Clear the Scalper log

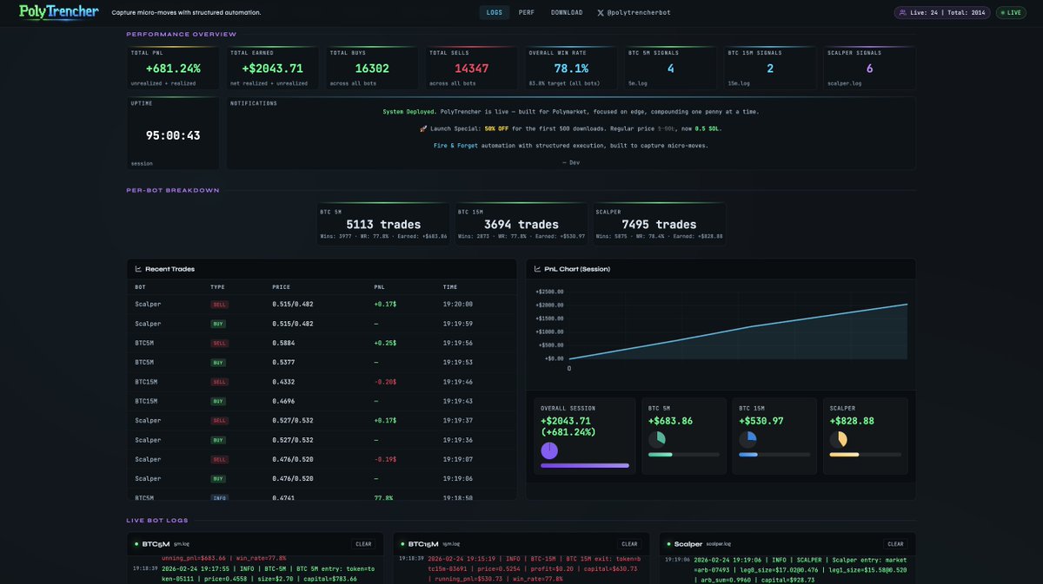tap(895, 544)
